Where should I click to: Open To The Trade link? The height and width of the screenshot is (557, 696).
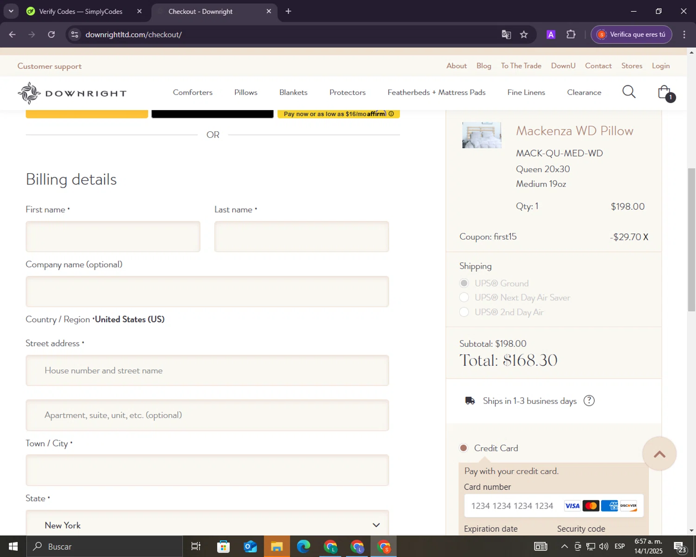[521, 65]
